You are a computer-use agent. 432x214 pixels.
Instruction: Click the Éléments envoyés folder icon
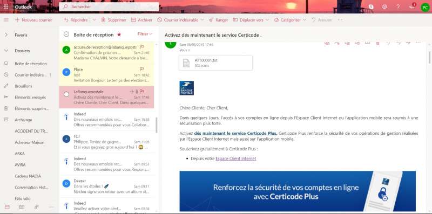(6, 98)
